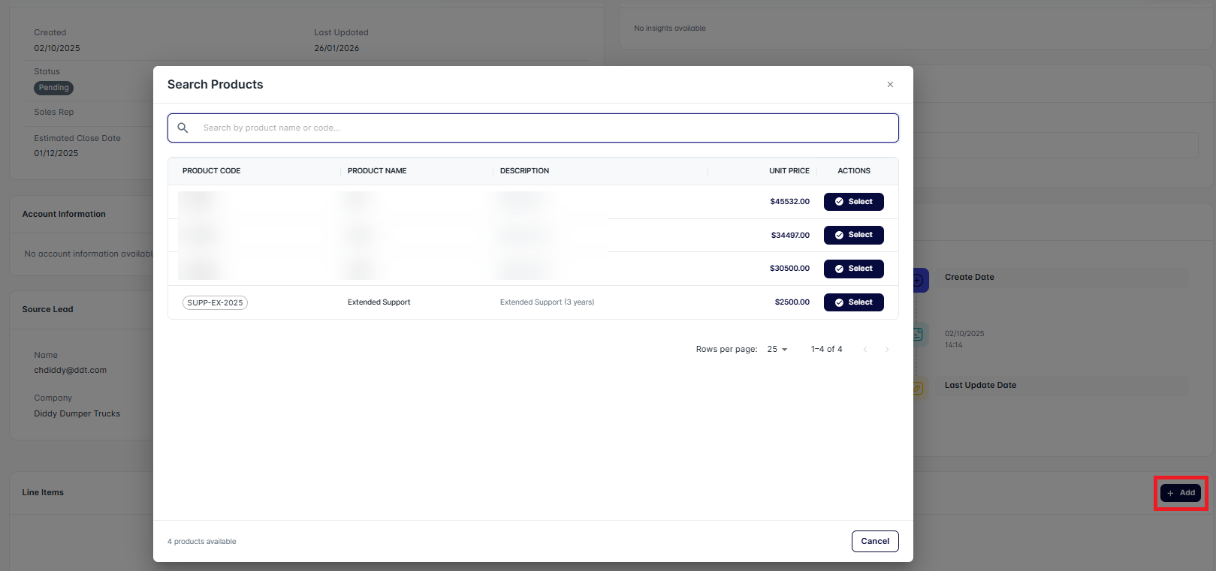The height and width of the screenshot is (571, 1216).
Task: Go to the next page arrow
Action: [x=887, y=350]
